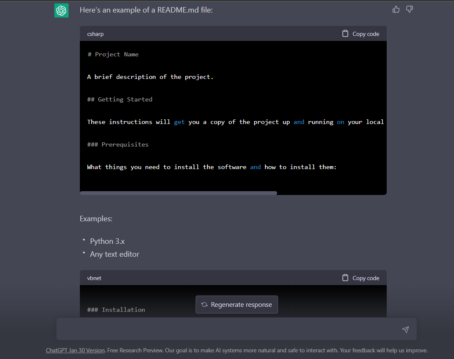
Task: Click the ChatGPT avatar logo
Action: tap(61, 10)
